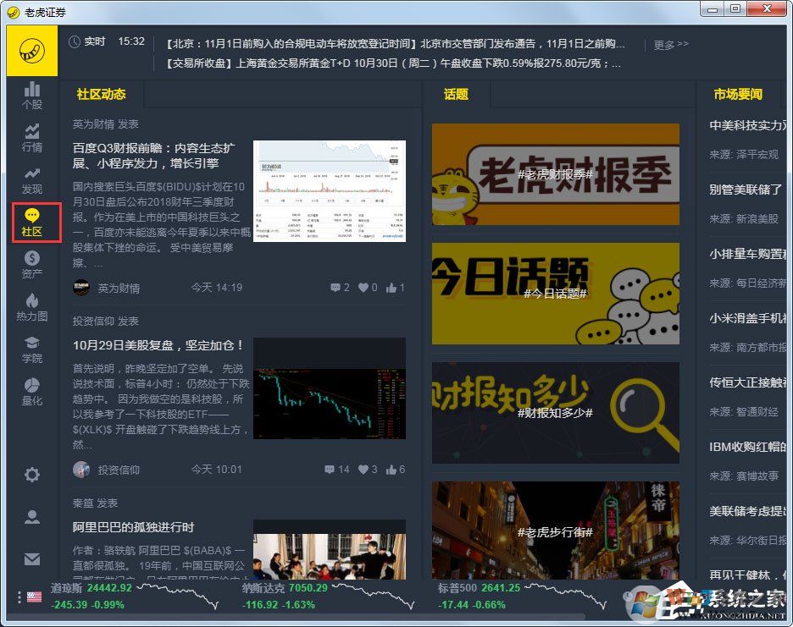Click the 投资信仰 author name under the 美股复盘 post
Viewport: 793px width, 627px height.
[x=119, y=470]
